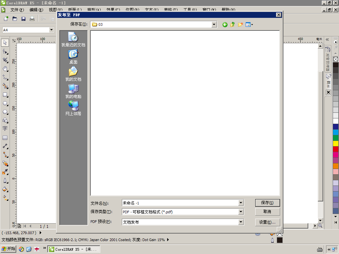Open the View menu
Screen dimensions: 339x254
[55, 10]
